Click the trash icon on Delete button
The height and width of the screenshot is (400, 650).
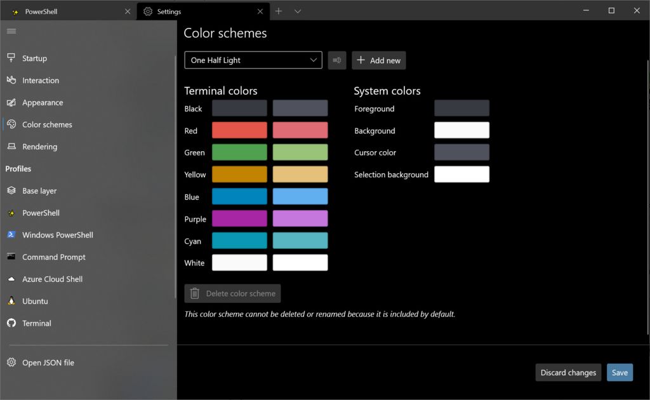tap(194, 293)
